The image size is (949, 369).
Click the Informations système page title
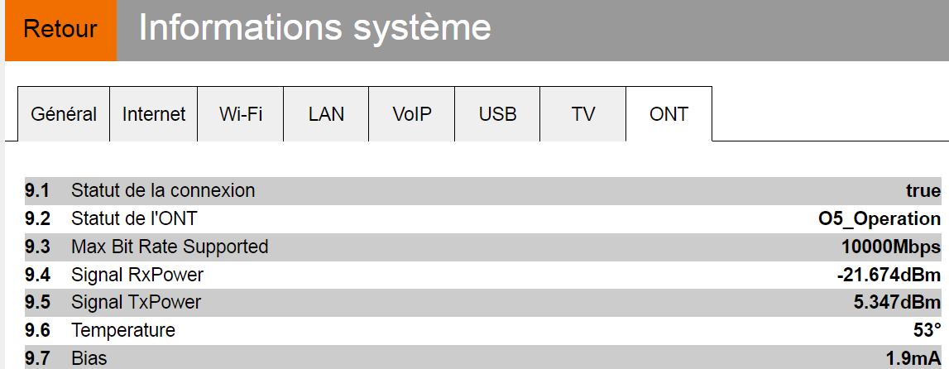click(314, 28)
